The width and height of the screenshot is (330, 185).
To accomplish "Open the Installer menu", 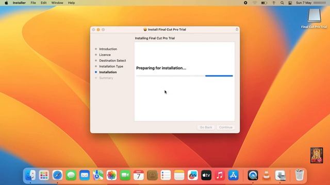I will pyautogui.click(x=19, y=3).
